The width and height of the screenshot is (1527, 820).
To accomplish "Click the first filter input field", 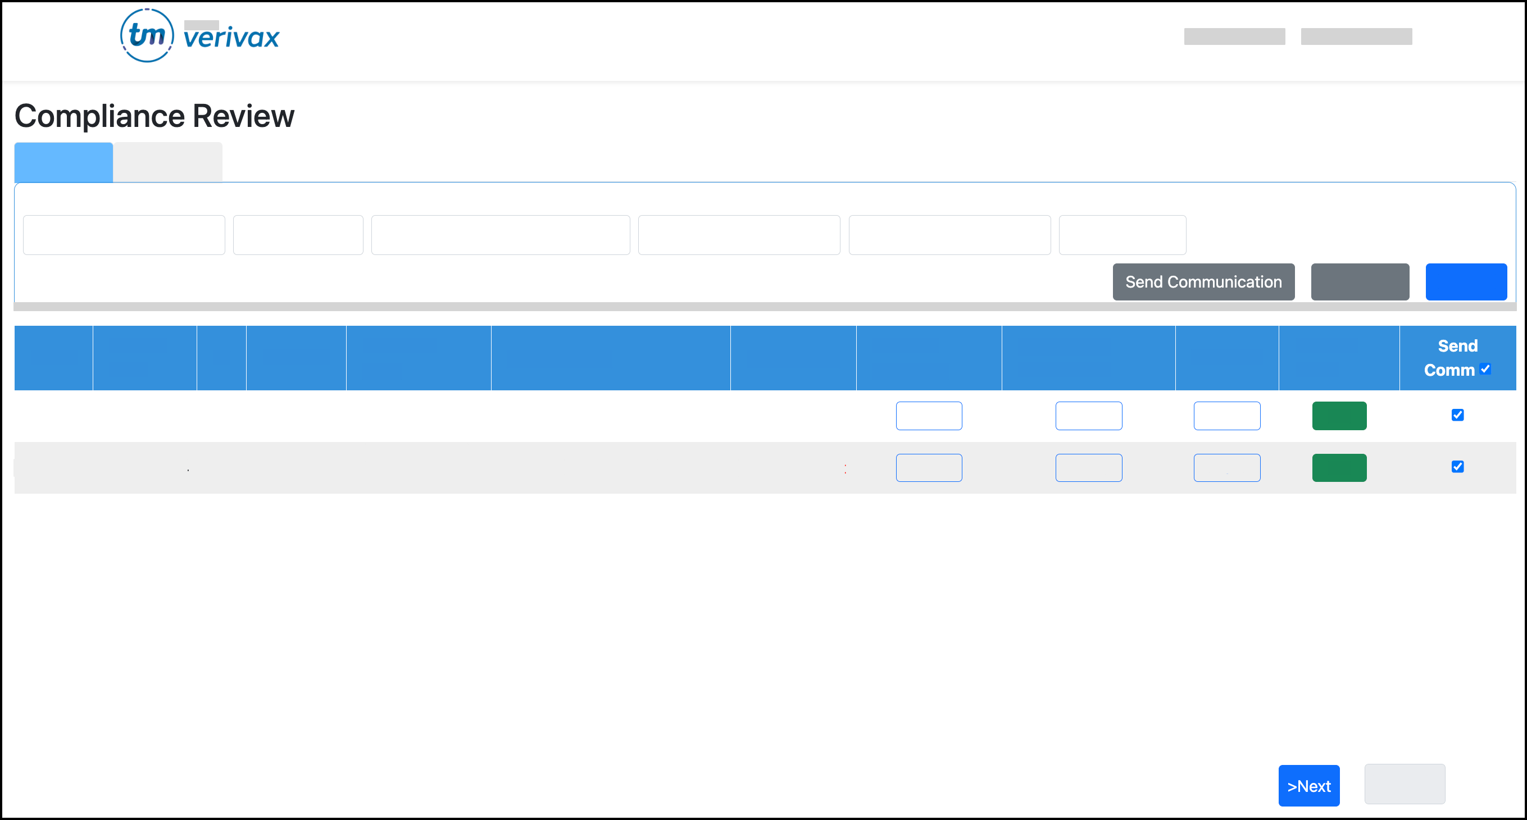I will point(125,234).
